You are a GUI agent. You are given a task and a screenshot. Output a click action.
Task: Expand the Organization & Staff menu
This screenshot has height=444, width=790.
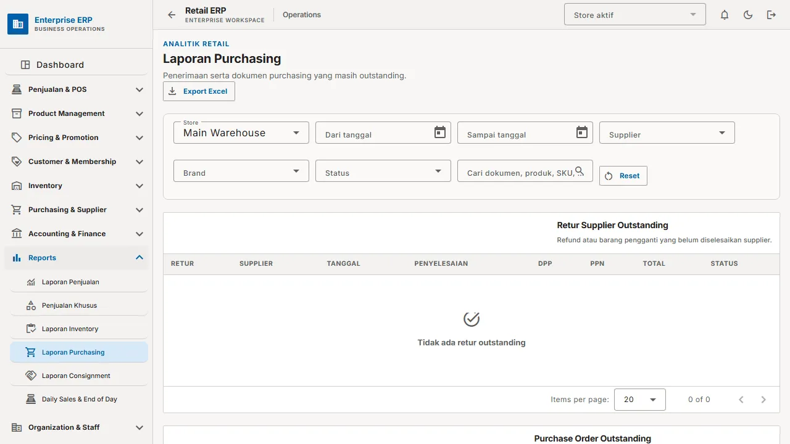tap(77, 427)
